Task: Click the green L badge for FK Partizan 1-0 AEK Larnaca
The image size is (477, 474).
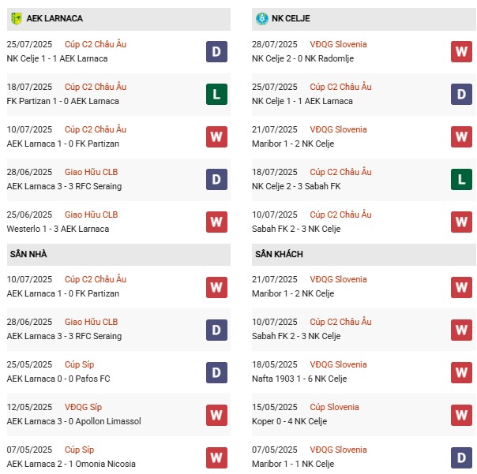Action: click(216, 94)
